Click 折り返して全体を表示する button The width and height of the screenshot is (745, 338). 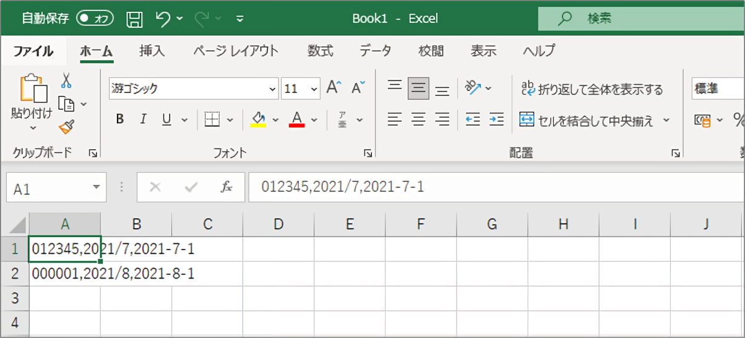592,89
